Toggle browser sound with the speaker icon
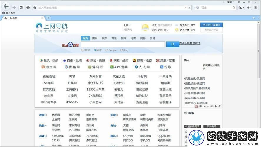Screen dimensions: 261x147 tap(249, 8)
